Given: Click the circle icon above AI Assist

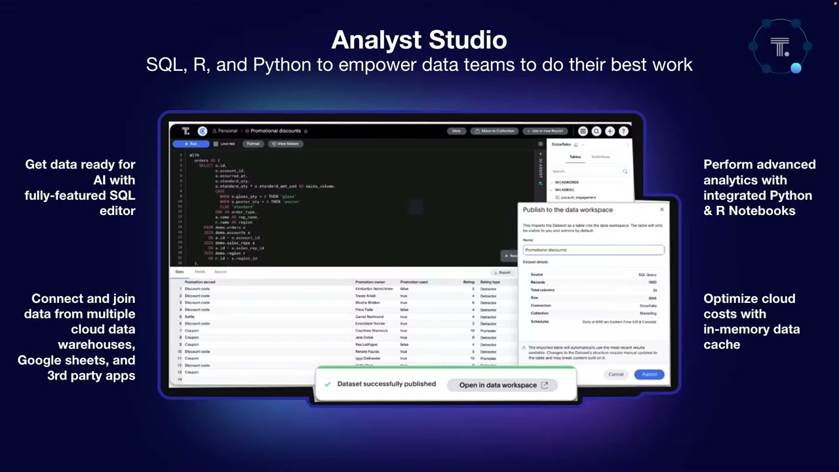Looking at the screenshot, I should (541, 144).
